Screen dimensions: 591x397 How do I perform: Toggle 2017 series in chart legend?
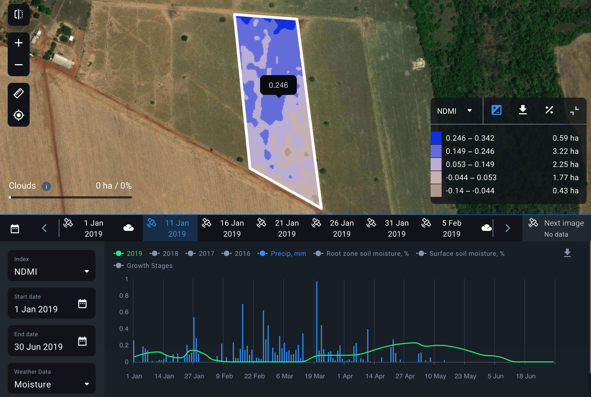click(x=200, y=253)
